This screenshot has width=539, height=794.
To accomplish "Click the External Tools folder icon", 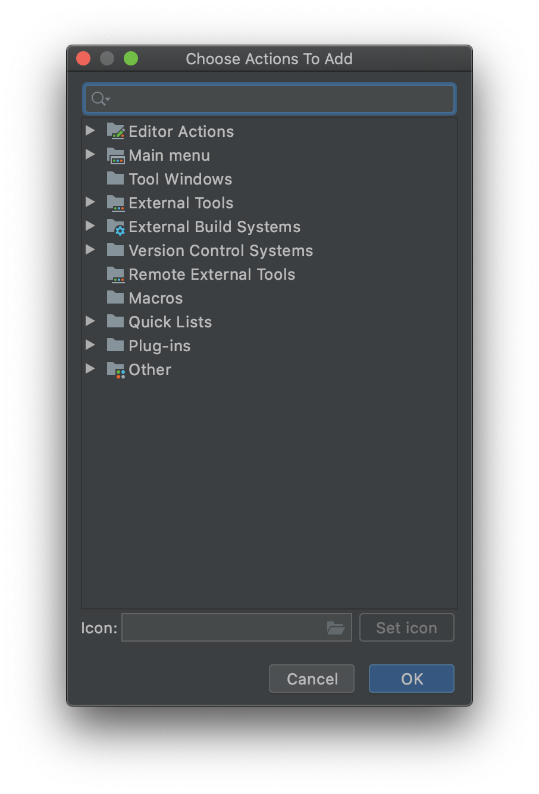I will click(115, 202).
